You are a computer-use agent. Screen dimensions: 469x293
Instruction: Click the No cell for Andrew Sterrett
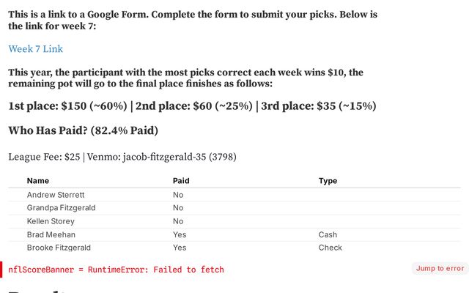178,195
